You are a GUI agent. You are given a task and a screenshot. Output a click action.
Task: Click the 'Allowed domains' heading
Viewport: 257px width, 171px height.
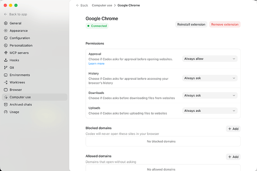pos(98,156)
